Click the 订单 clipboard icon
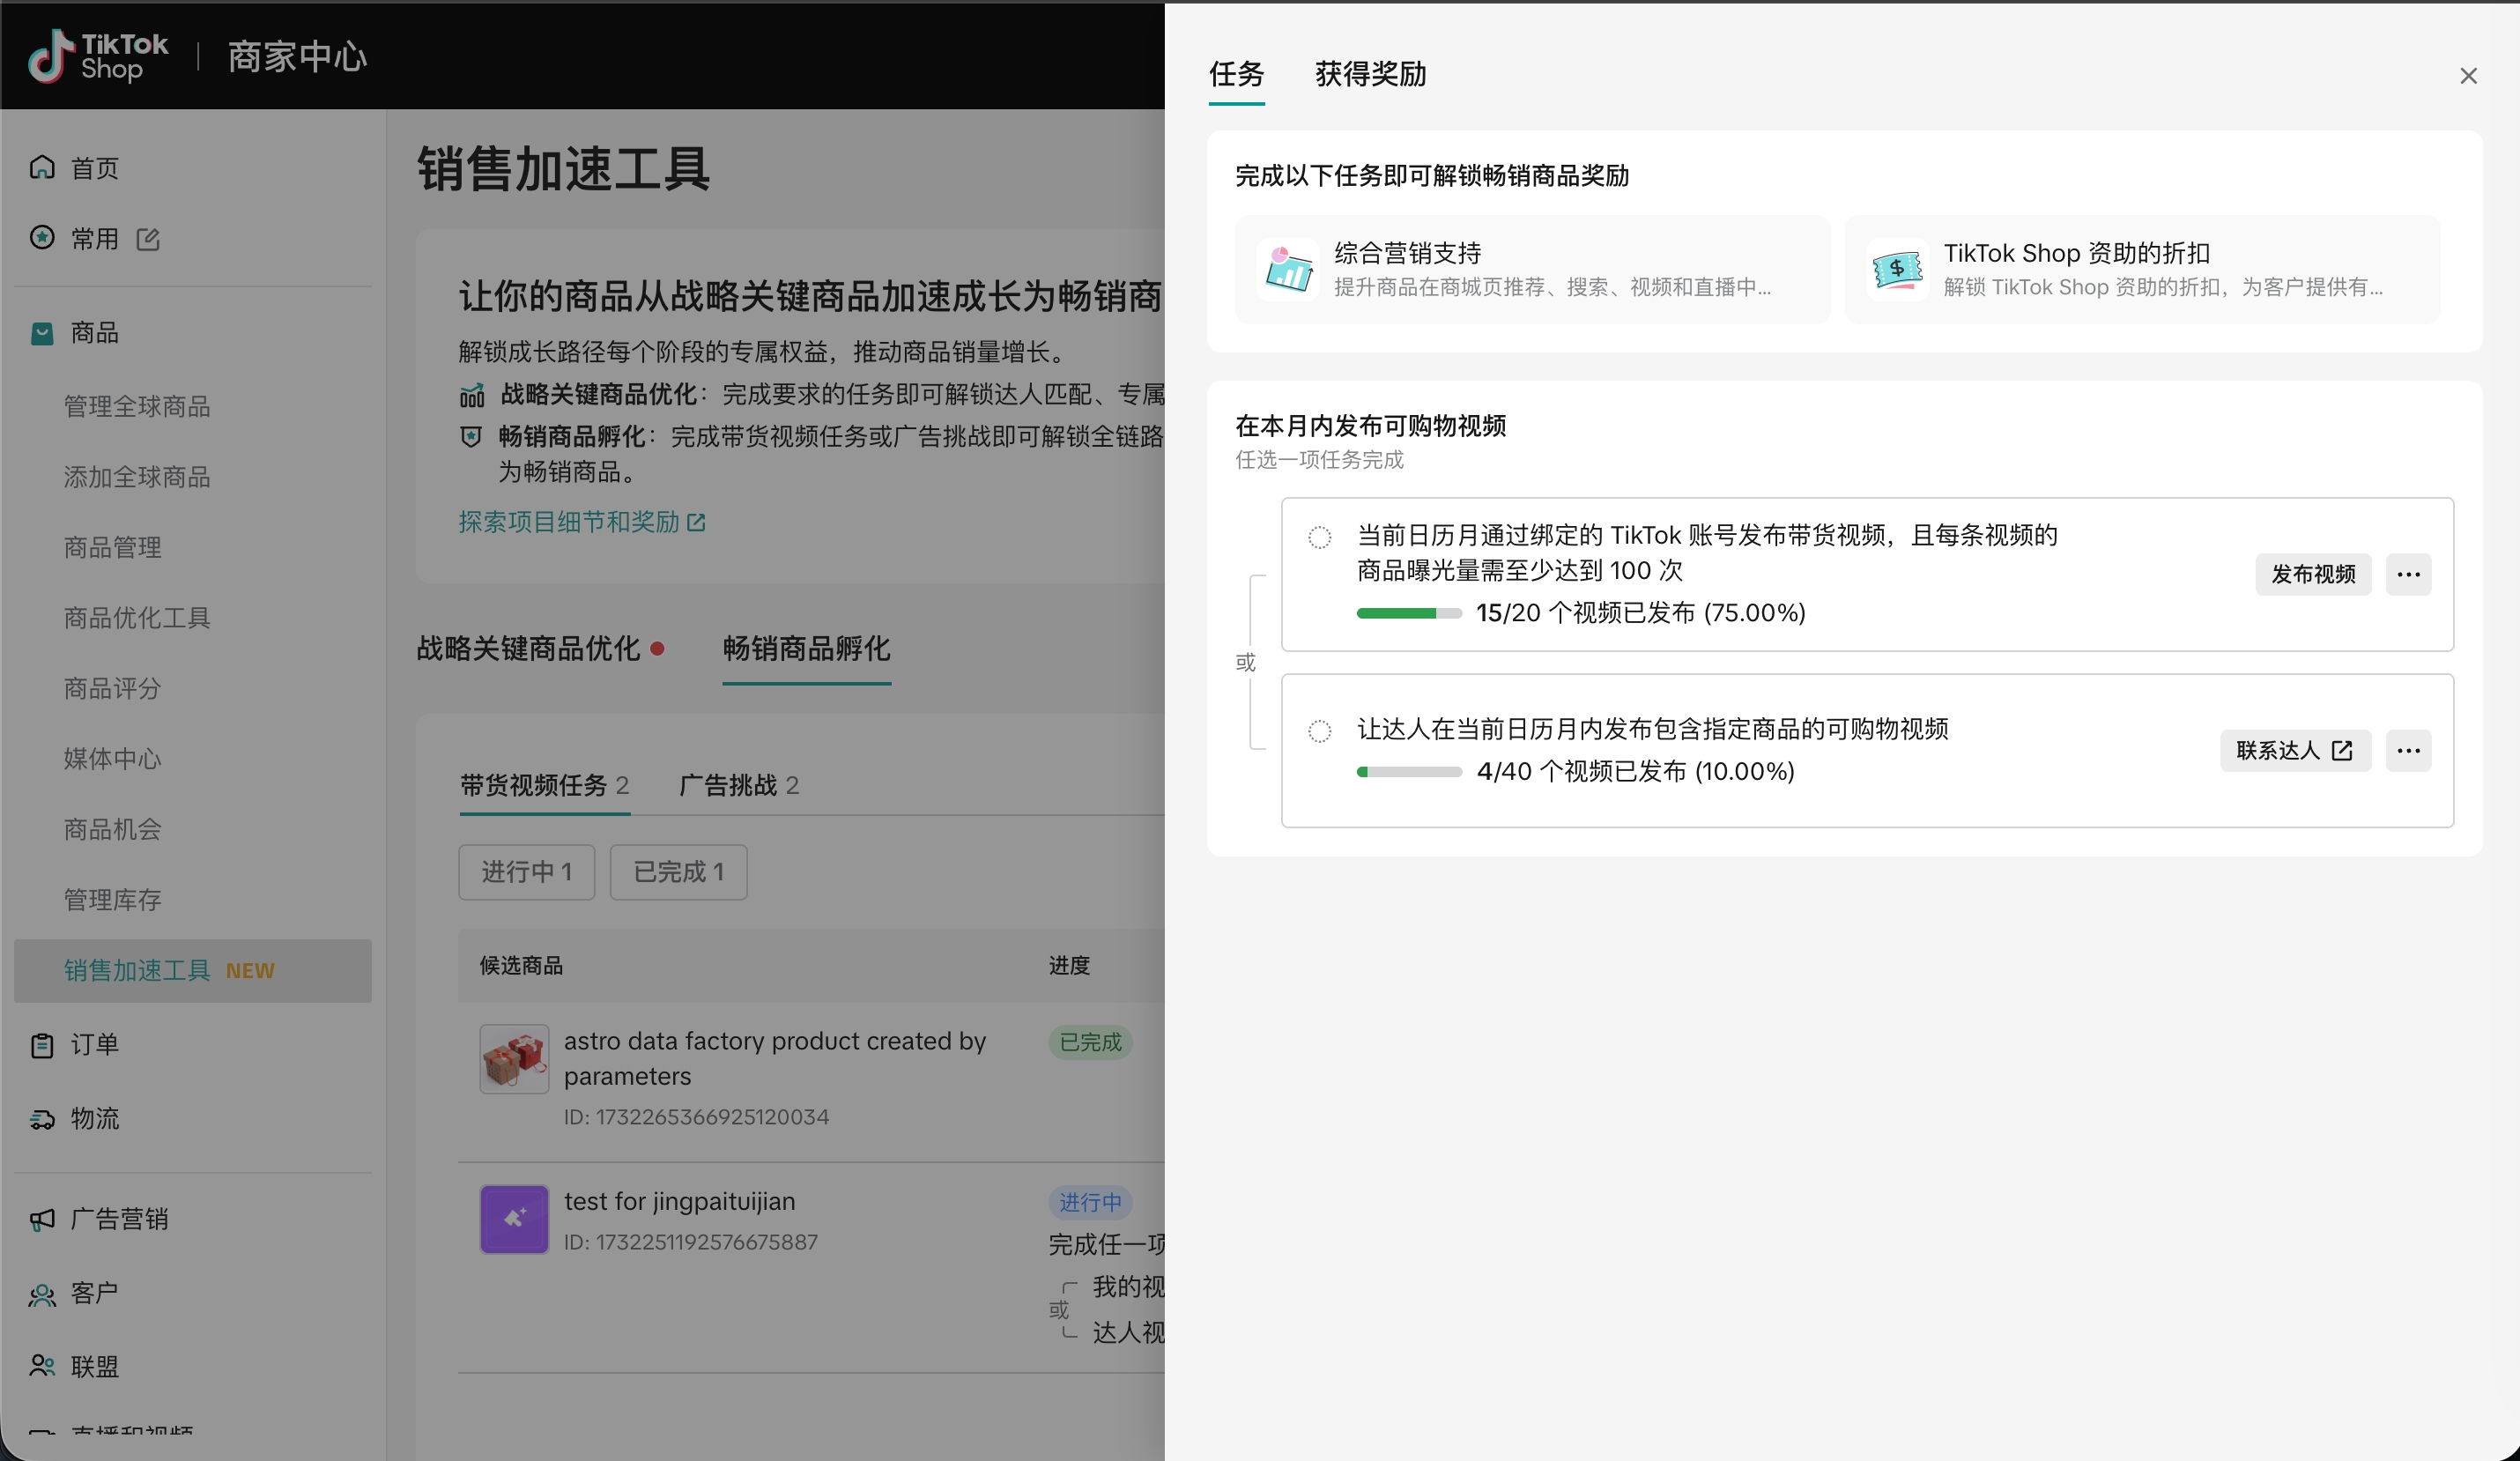 (x=42, y=1045)
